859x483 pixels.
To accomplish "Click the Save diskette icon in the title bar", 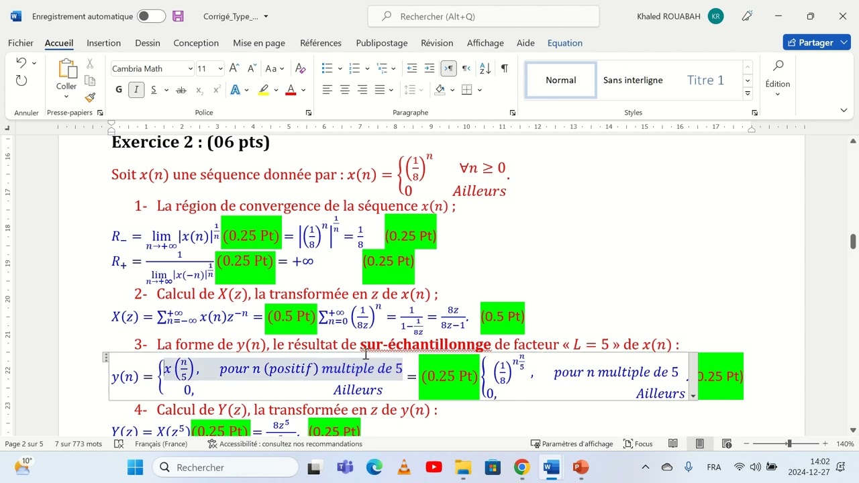I will pyautogui.click(x=178, y=16).
